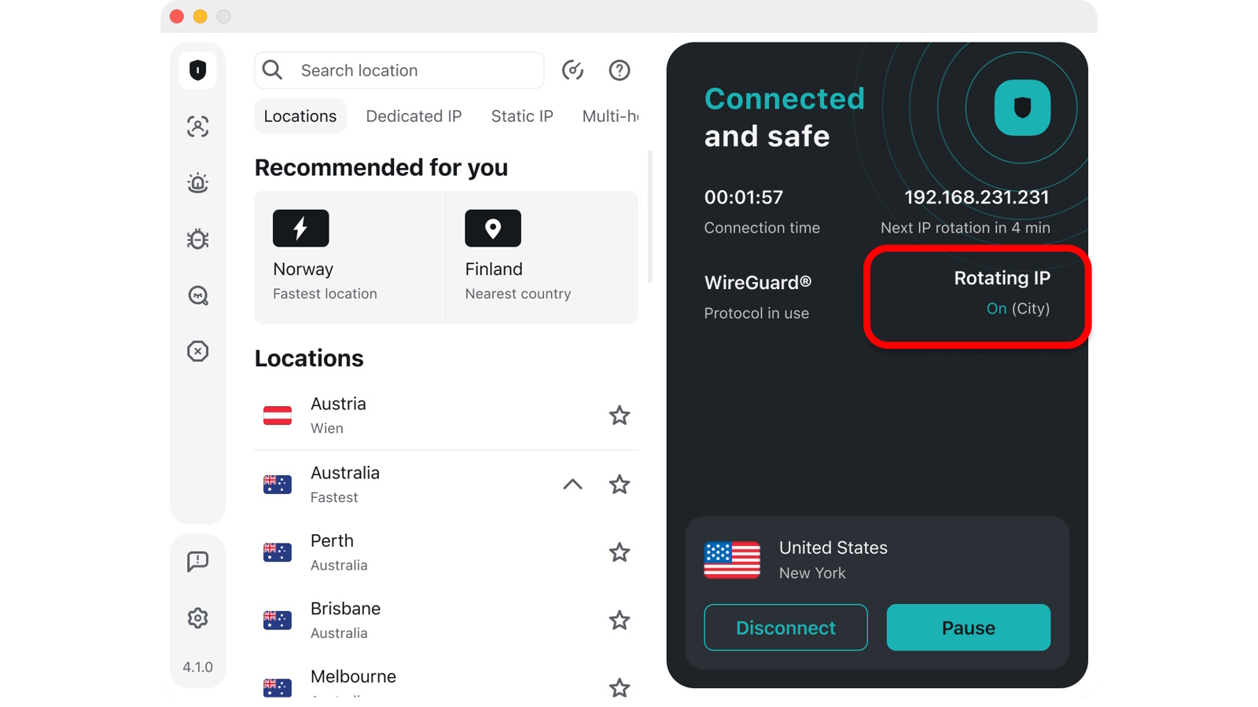
Task: Pause the VPN connection
Action: [968, 628]
